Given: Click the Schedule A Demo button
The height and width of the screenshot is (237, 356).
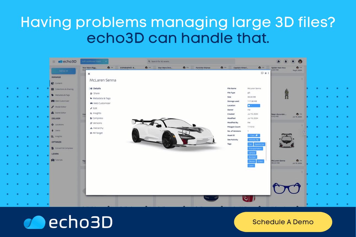Looking at the screenshot, I should 283,222.
